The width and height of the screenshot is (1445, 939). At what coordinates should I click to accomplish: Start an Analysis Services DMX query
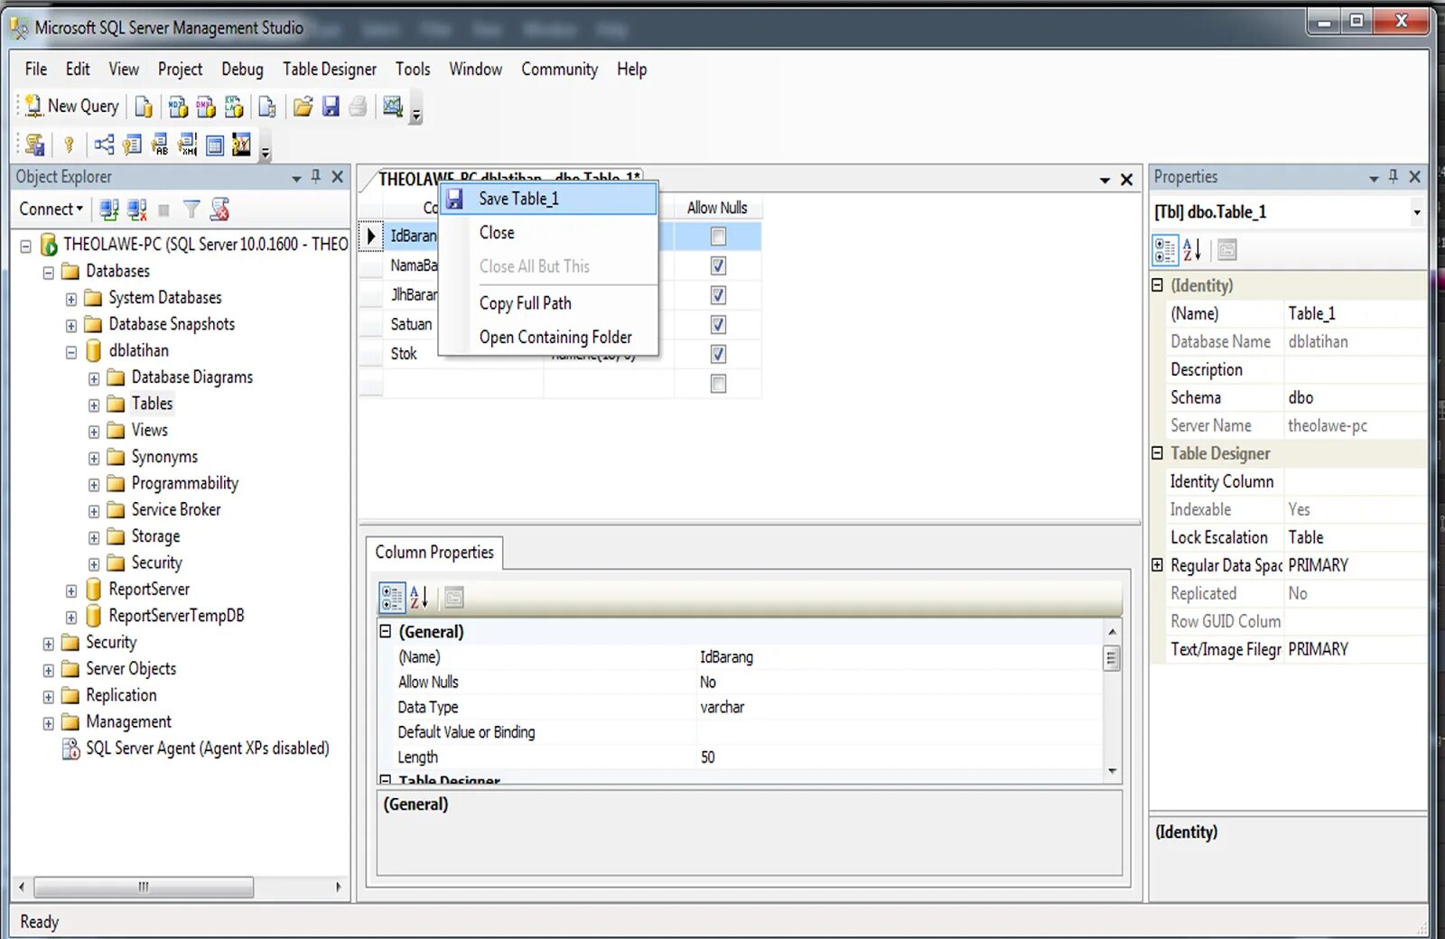tap(206, 107)
